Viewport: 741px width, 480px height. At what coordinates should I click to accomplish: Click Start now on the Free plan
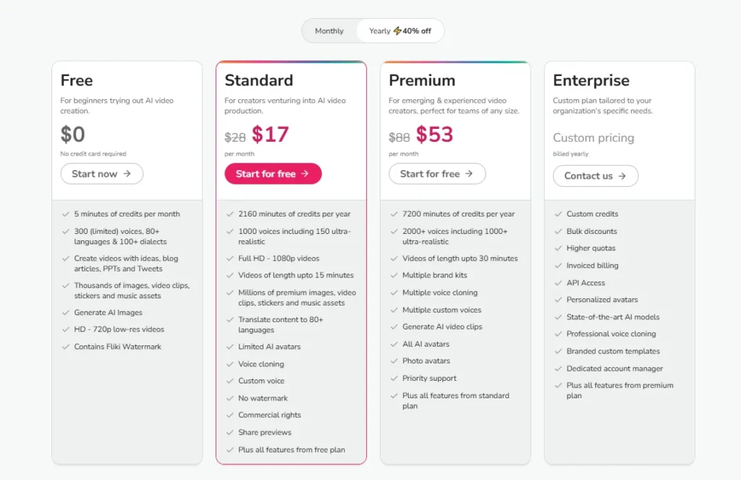coord(101,174)
